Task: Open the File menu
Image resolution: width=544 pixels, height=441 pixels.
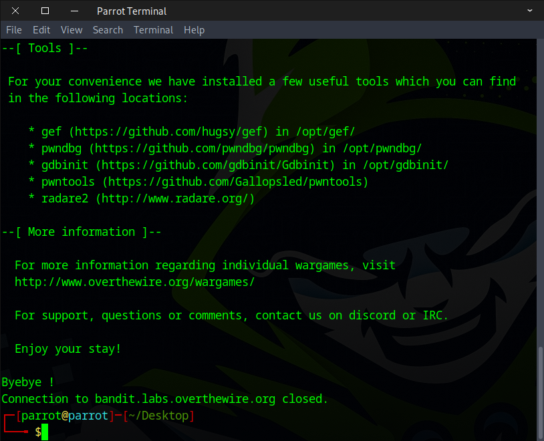Action: (x=14, y=30)
